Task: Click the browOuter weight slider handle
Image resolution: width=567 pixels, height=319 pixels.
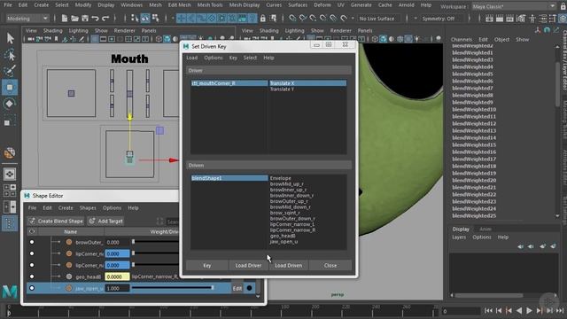Action: [134, 242]
